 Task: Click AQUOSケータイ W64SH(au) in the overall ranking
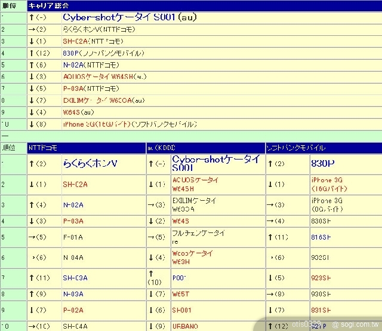pyautogui.click(x=105, y=77)
